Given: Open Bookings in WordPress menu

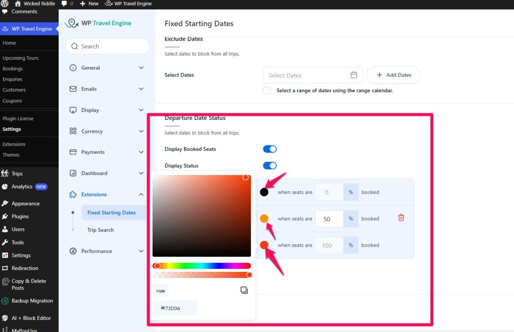Looking at the screenshot, I should coord(13,68).
